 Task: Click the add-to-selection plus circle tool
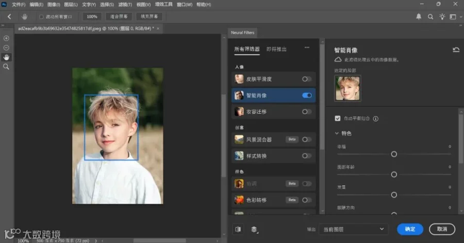point(6,38)
